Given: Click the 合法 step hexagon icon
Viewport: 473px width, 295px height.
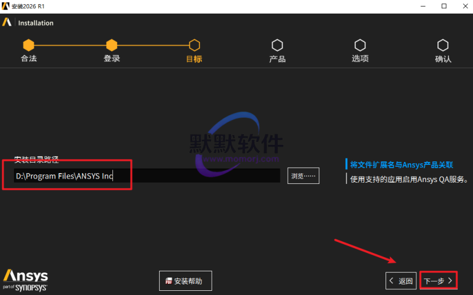Looking at the screenshot, I should click(28, 45).
